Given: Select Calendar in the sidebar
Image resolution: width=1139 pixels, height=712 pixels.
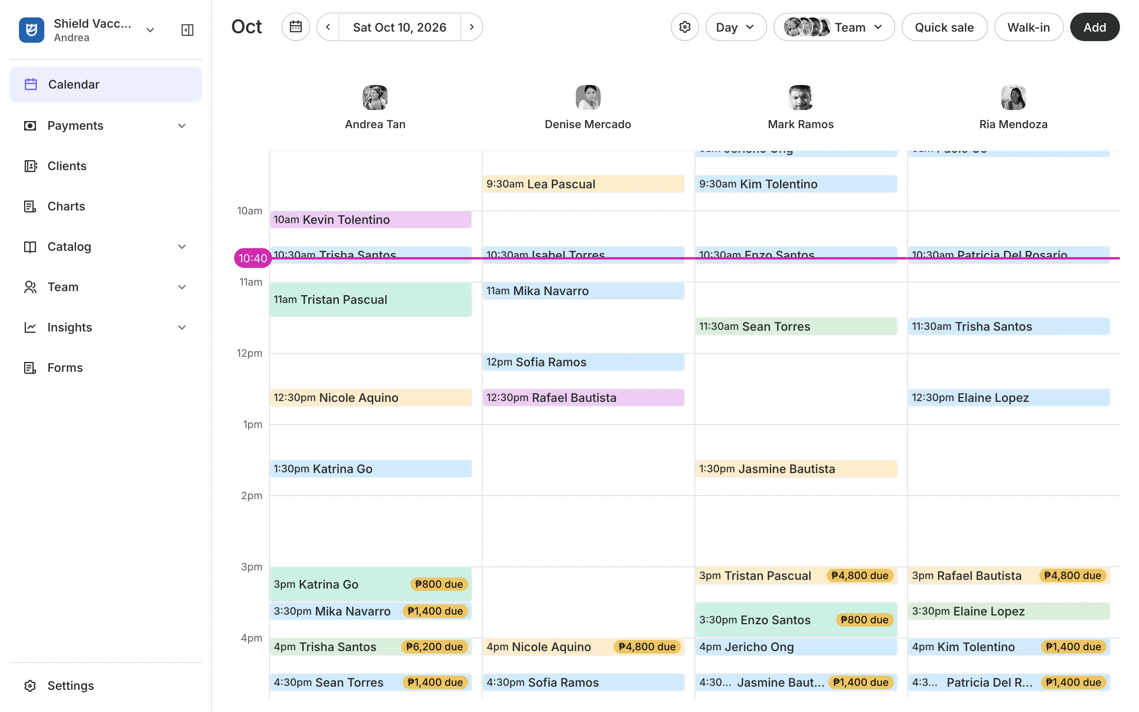Looking at the screenshot, I should click(106, 84).
